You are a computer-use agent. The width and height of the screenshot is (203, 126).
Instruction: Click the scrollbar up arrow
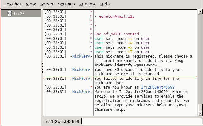pyautogui.click(x=200, y=12)
